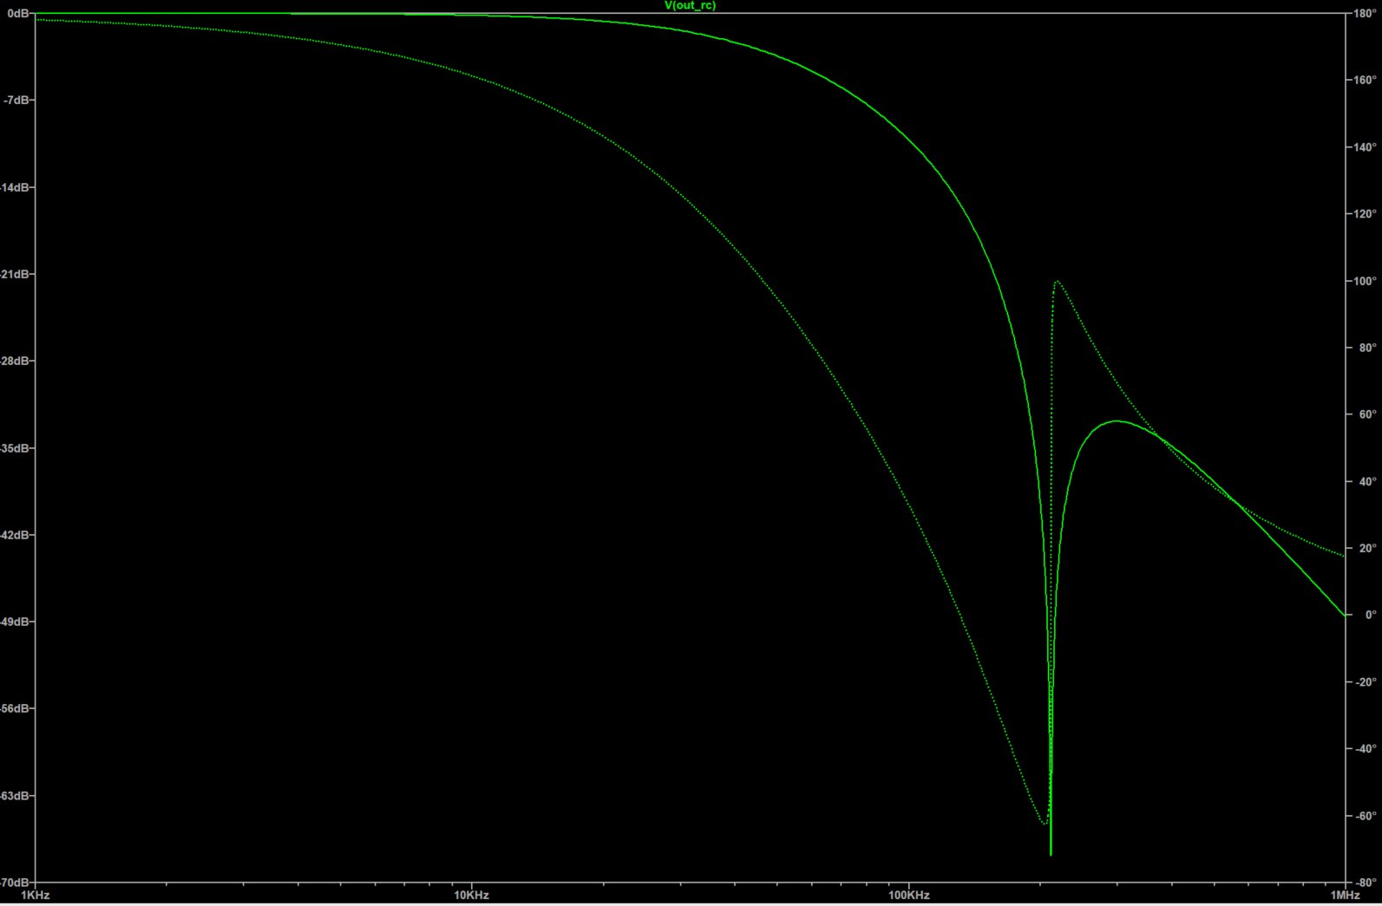Click the 100KHz frequency axis label
Screen dimensions: 1382x906
(x=908, y=895)
